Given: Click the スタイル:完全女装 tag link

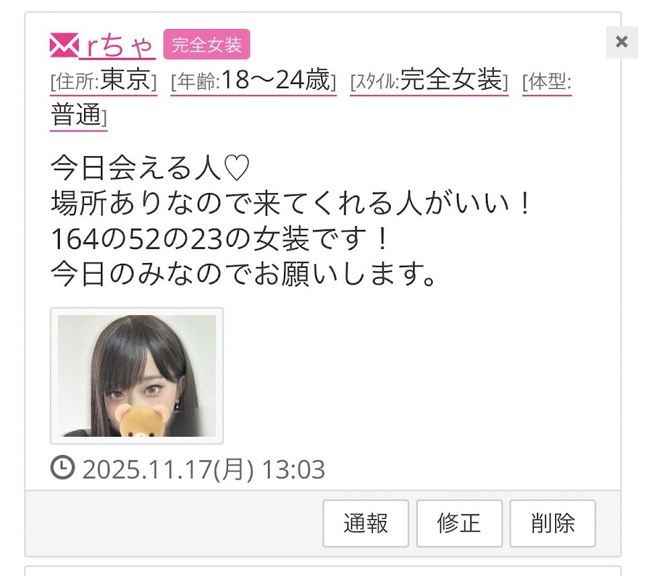Looking at the screenshot, I should pos(429,80).
